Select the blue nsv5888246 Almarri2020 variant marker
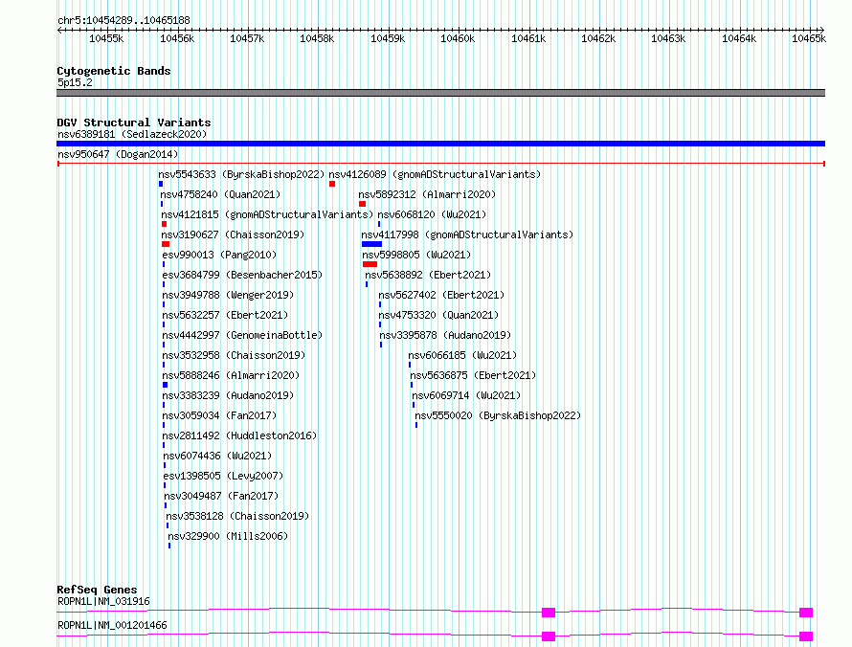852x647 pixels. [166, 385]
